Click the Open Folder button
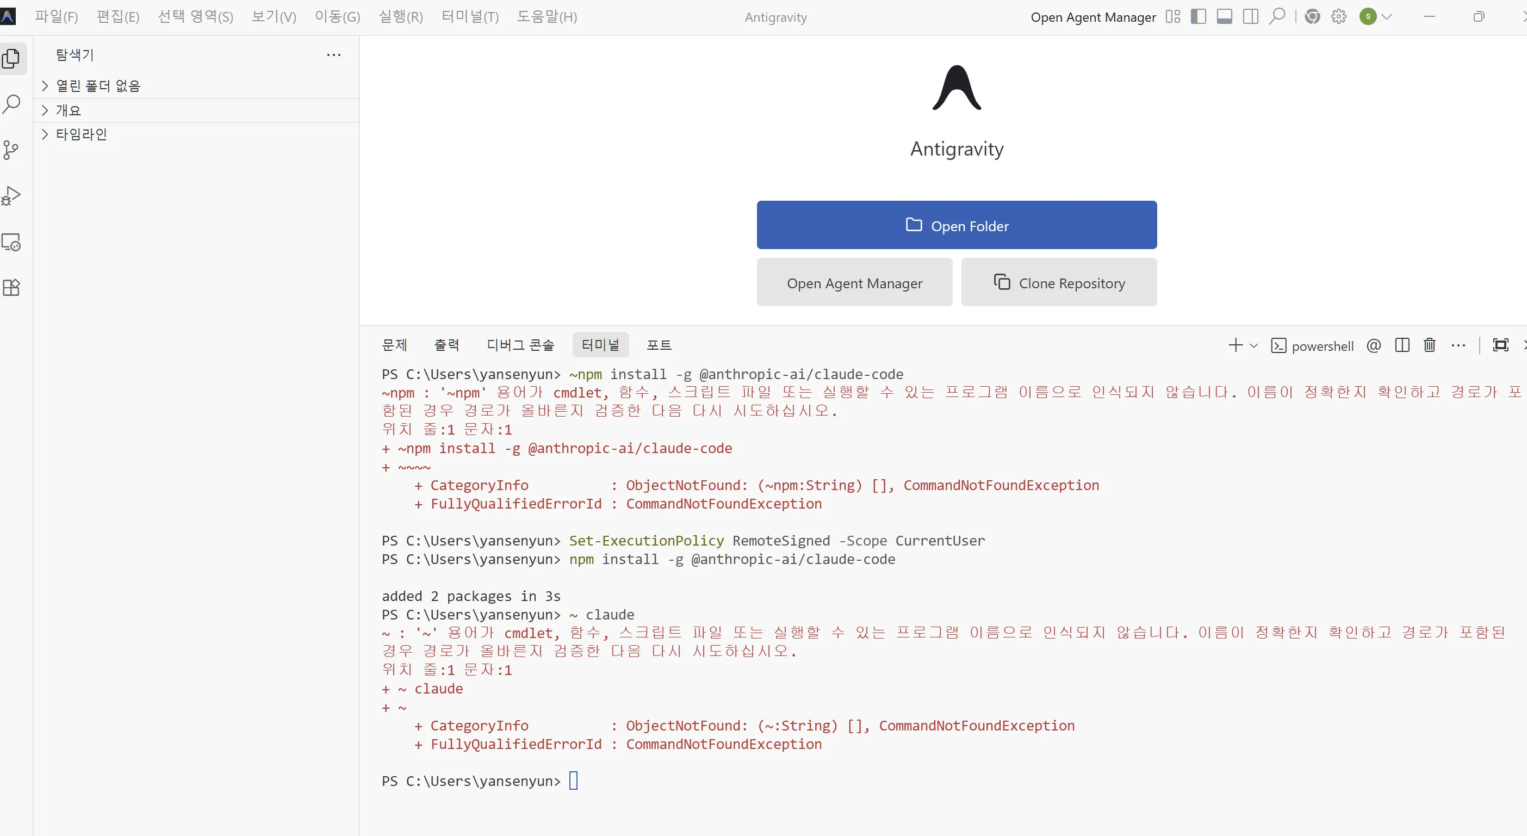The height and width of the screenshot is (836, 1527). click(956, 225)
